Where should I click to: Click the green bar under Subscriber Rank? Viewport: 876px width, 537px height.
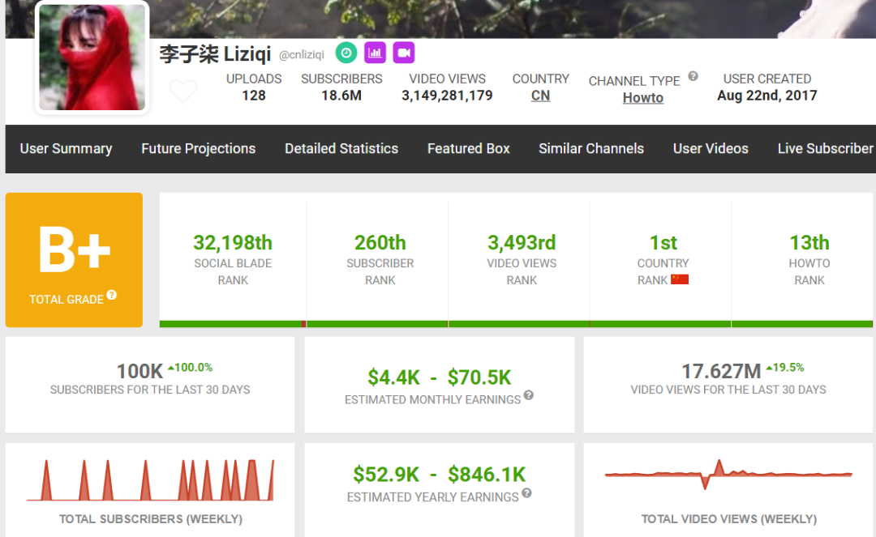(377, 324)
